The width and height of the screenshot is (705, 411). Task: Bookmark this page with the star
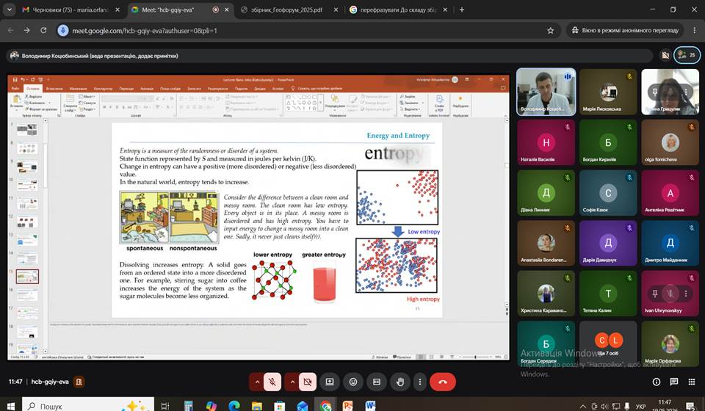pyautogui.click(x=550, y=31)
